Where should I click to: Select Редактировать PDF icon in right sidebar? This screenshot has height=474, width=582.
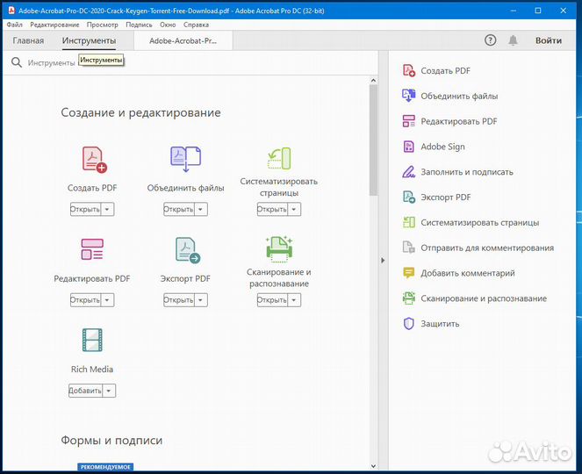click(x=409, y=121)
